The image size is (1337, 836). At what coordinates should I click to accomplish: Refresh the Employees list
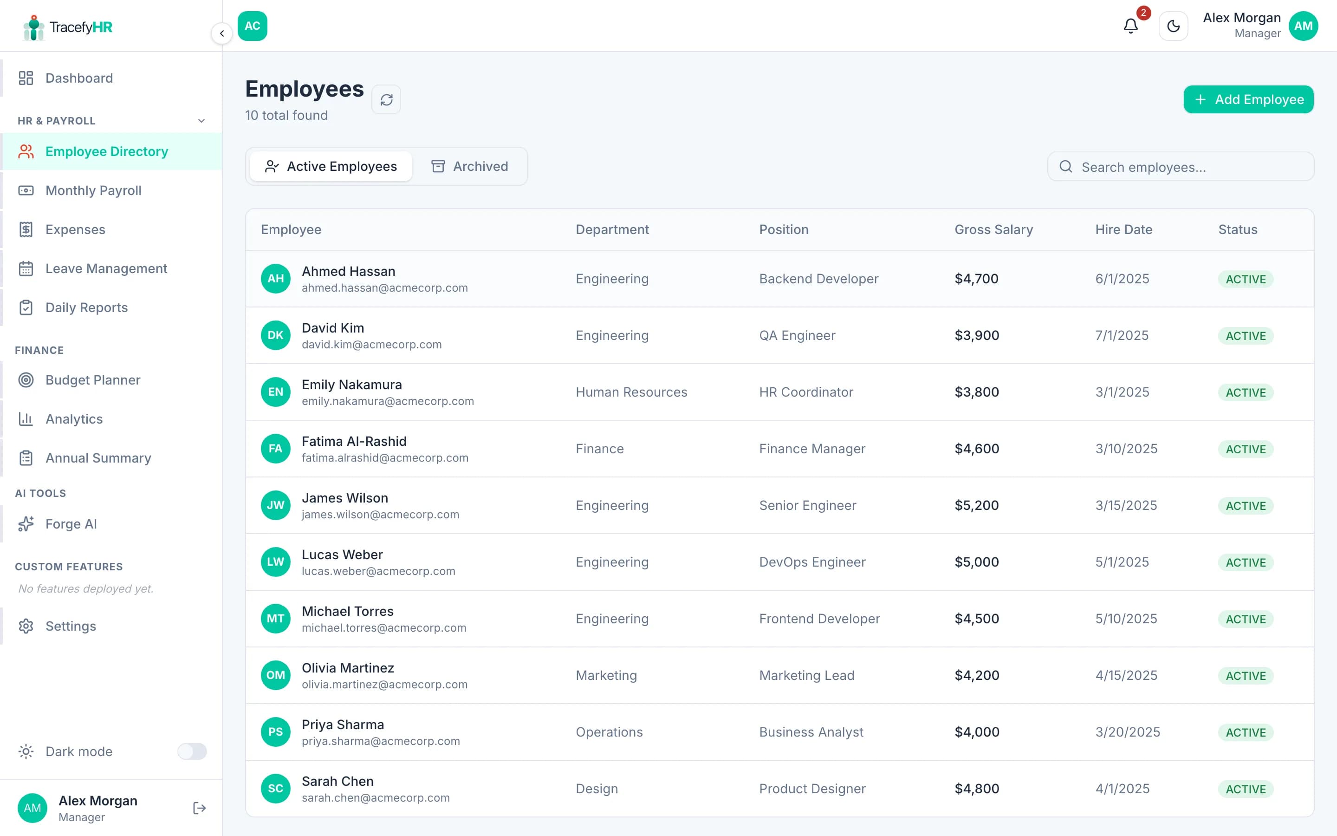pos(386,99)
